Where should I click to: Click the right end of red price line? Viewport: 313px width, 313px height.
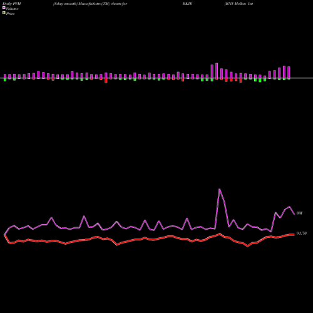(x=294, y=235)
